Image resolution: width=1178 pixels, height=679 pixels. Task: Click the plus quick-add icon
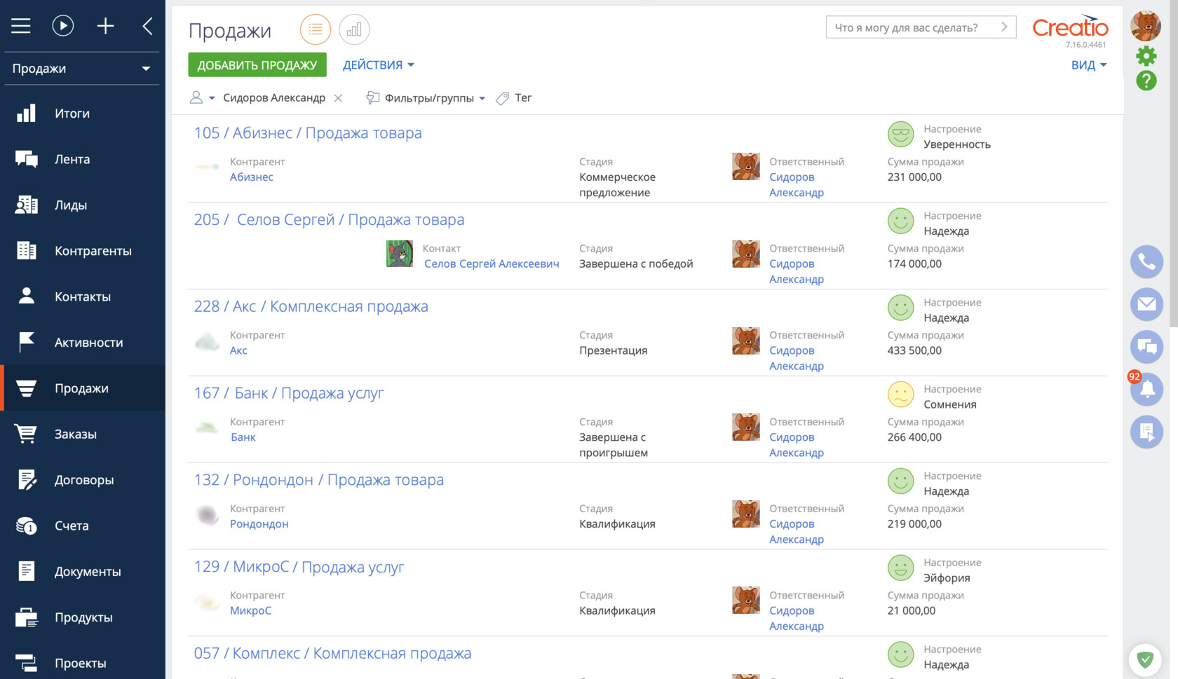105,27
